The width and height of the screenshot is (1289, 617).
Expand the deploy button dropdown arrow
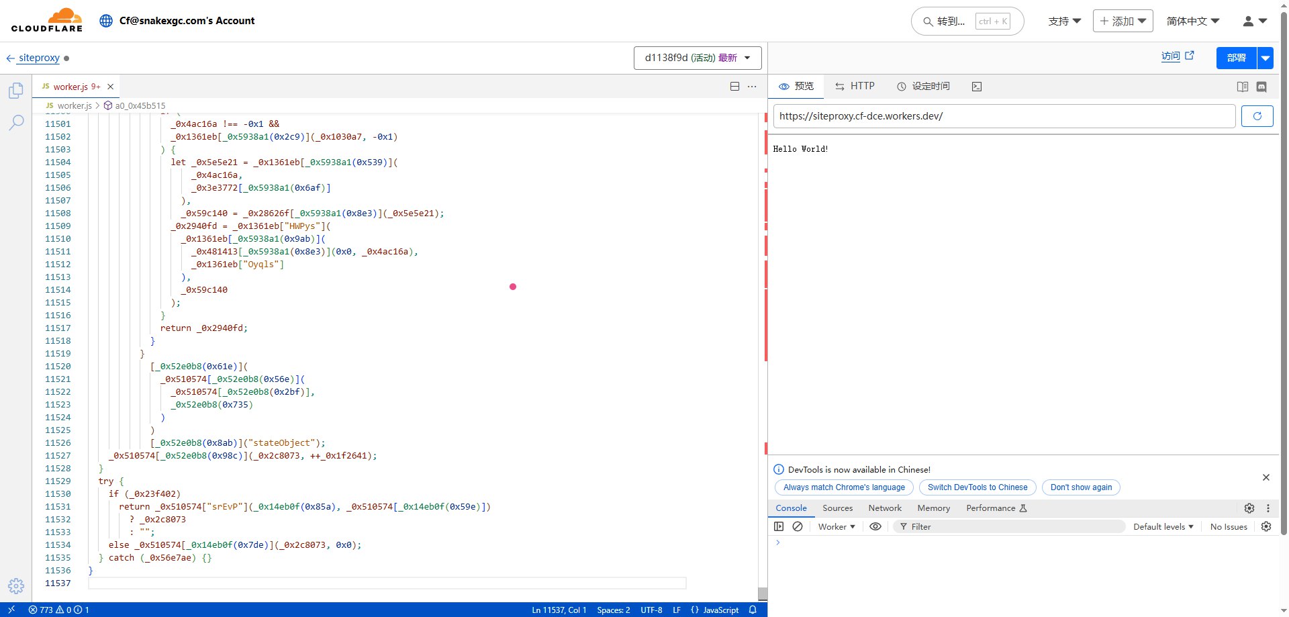1265,58
